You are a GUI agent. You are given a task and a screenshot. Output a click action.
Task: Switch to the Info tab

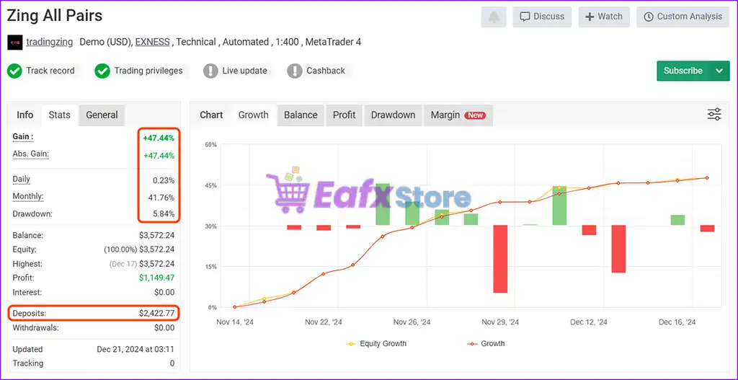pyautogui.click(x=25, y=115)
